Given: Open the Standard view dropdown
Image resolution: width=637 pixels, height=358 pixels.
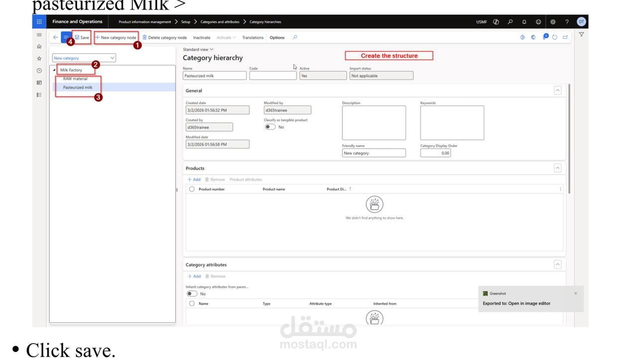Looking at the screenshot, I should pyautogui.click(x=198, y=50).
